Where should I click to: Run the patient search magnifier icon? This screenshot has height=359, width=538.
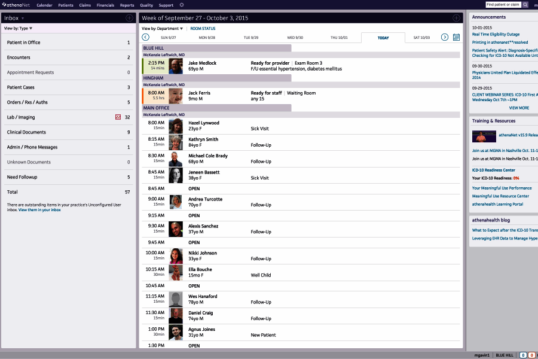(x=525, y=5)
